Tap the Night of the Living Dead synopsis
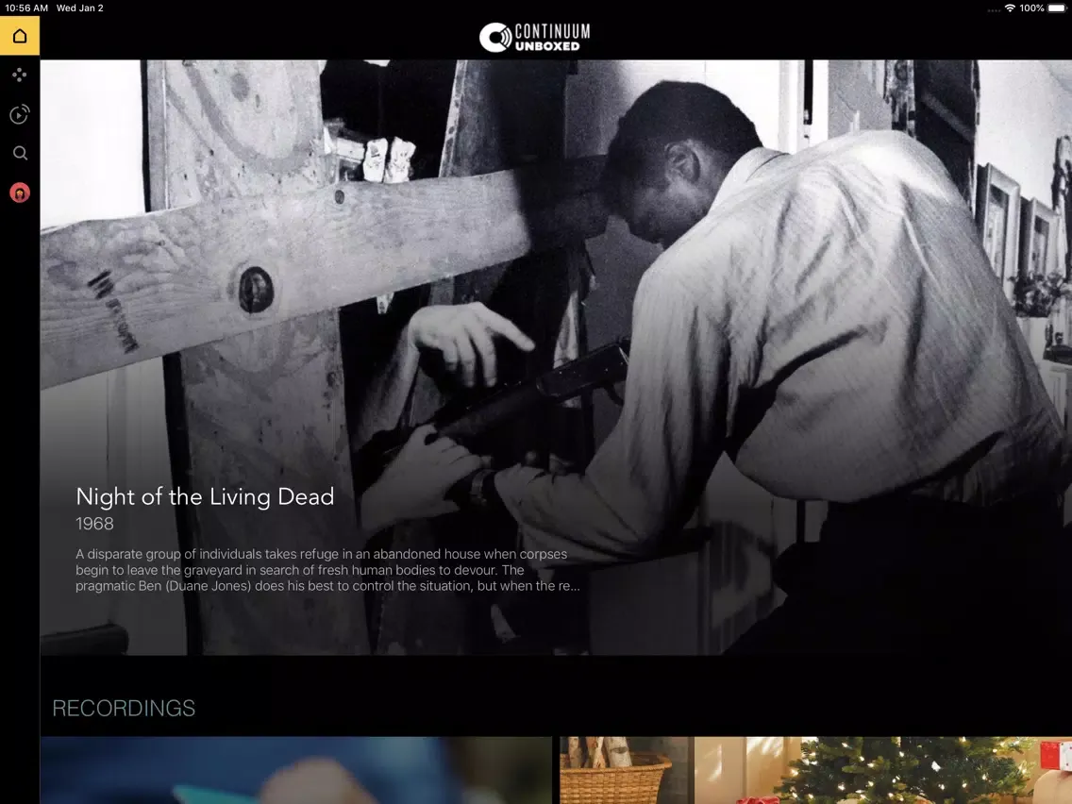Screen dimensions: 1072x804 [x=327, y=570]
